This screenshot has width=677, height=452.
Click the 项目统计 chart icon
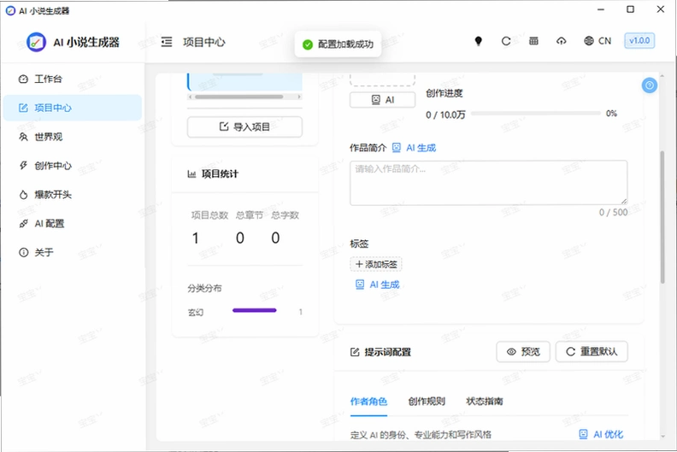coord(191,174)
